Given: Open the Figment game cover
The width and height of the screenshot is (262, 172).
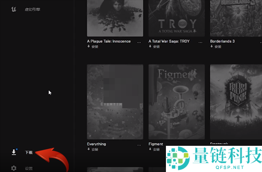Looking at the screenshot, I should [x=176, y=102].
